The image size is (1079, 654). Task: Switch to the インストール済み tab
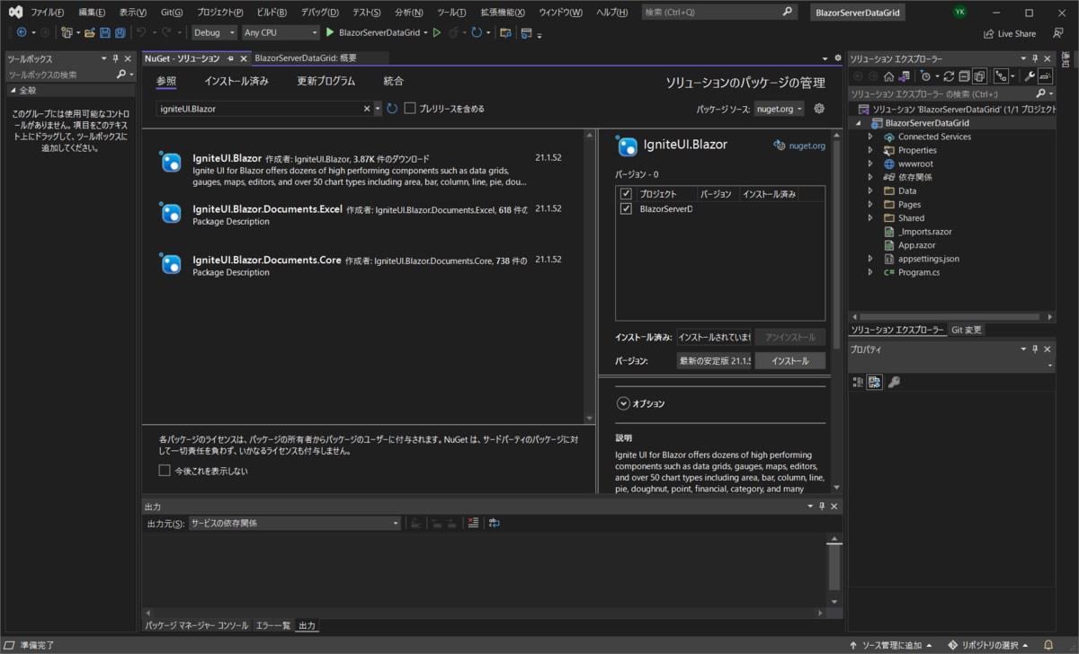[236, 81]
